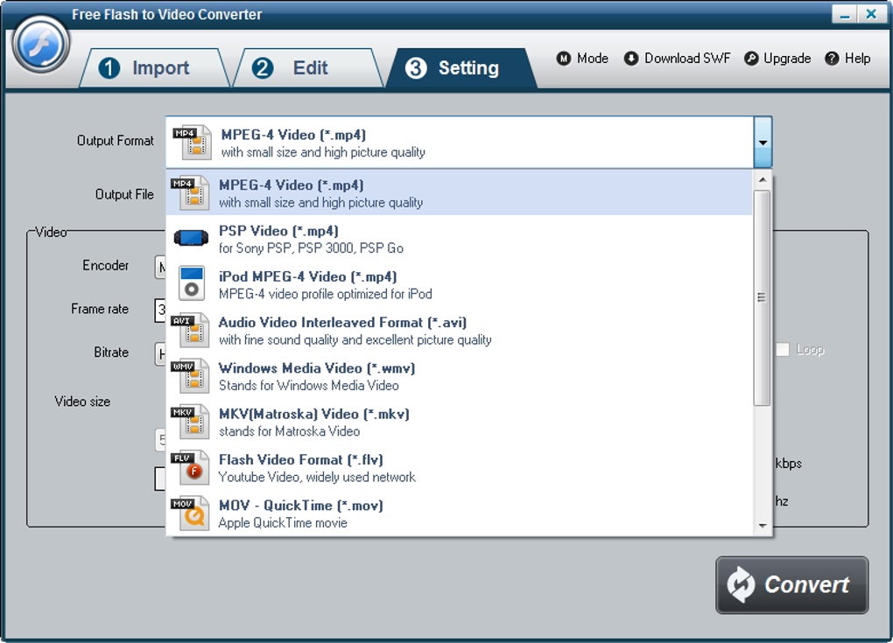This screenshot has height=643, width=893.
Task: Click step number 2 circle on Edit tab
Action: (x=262, y=68)
